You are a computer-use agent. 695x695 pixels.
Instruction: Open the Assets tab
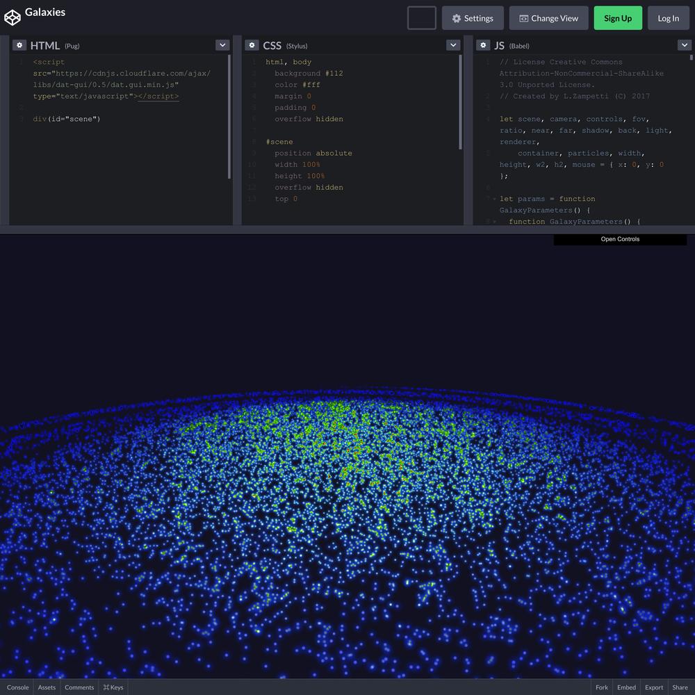(47, 687)
